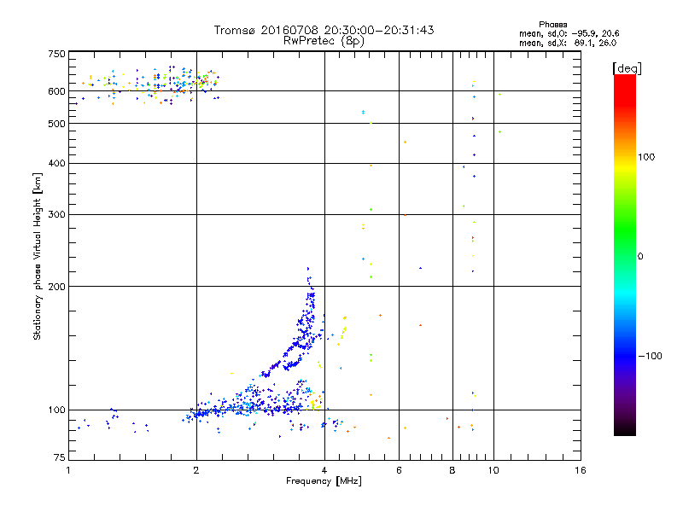Click the x-axis tick label "4"
Screen dimensions: 683x512
324,470
